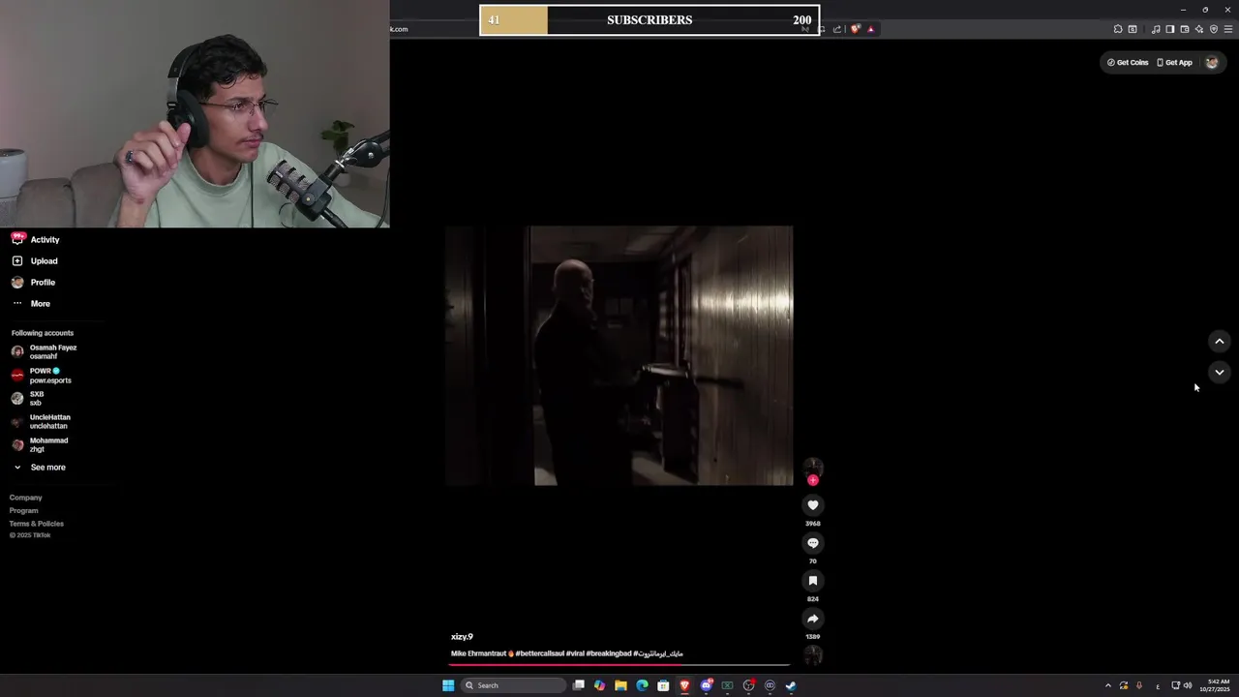Open the browser extensions puzzle icon

click(1118, 29)
